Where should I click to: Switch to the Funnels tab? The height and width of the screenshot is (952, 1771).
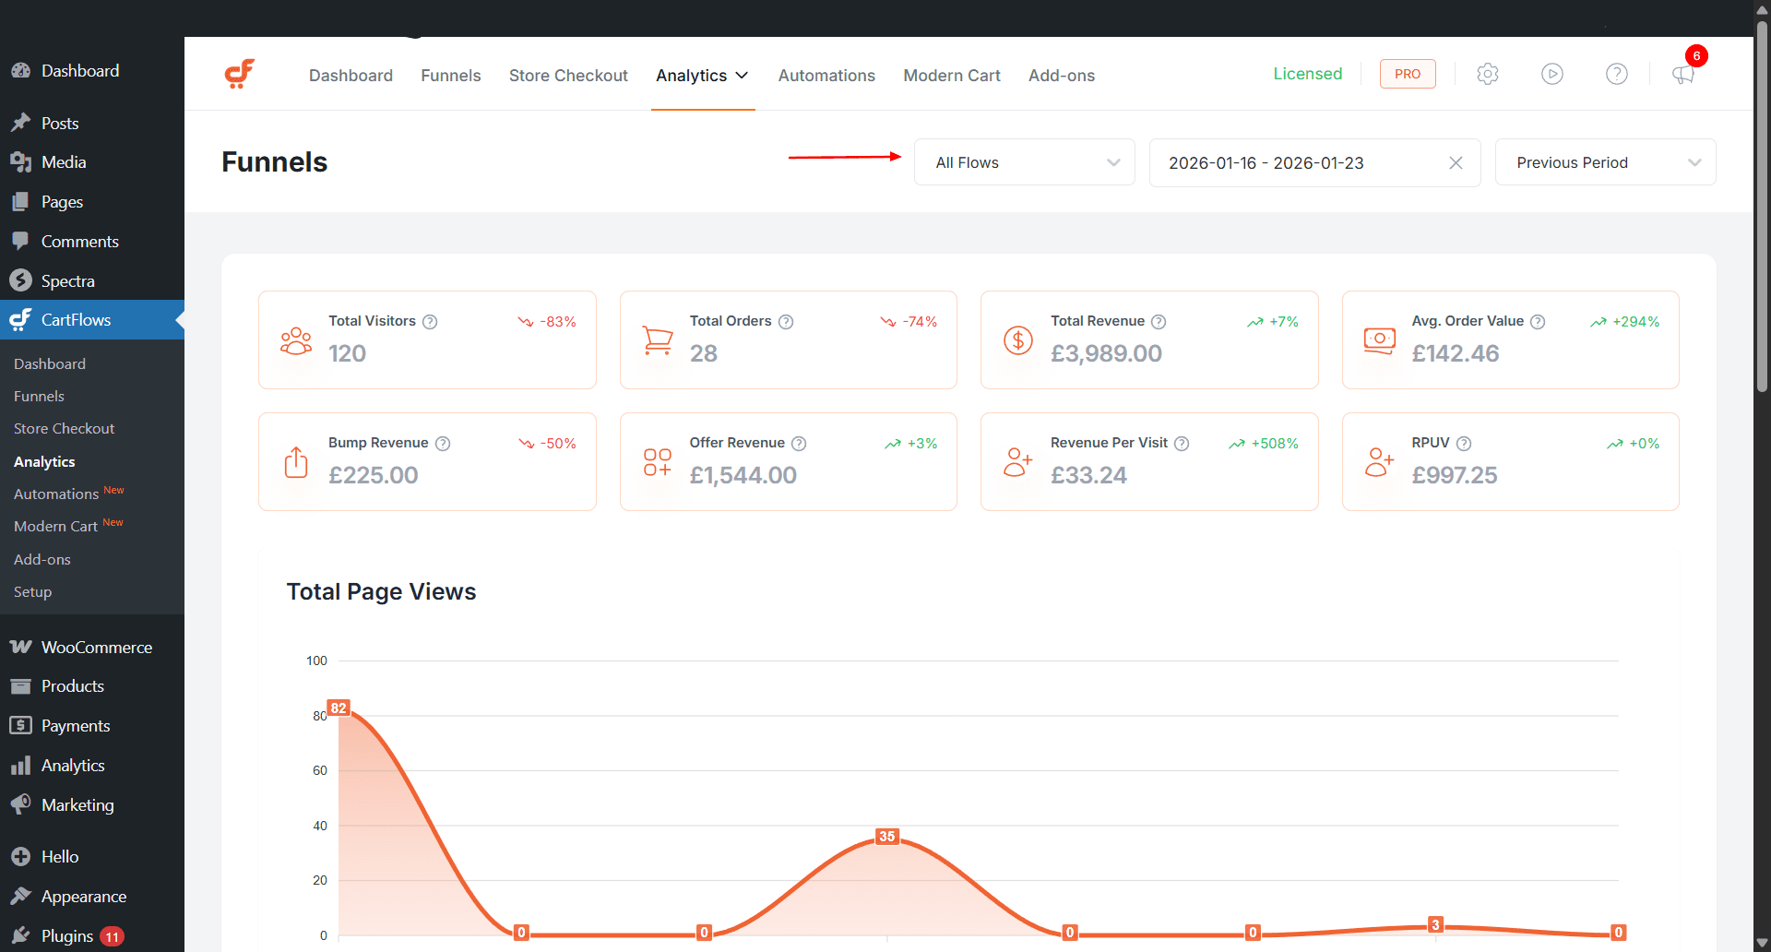[x=450, y=76]
